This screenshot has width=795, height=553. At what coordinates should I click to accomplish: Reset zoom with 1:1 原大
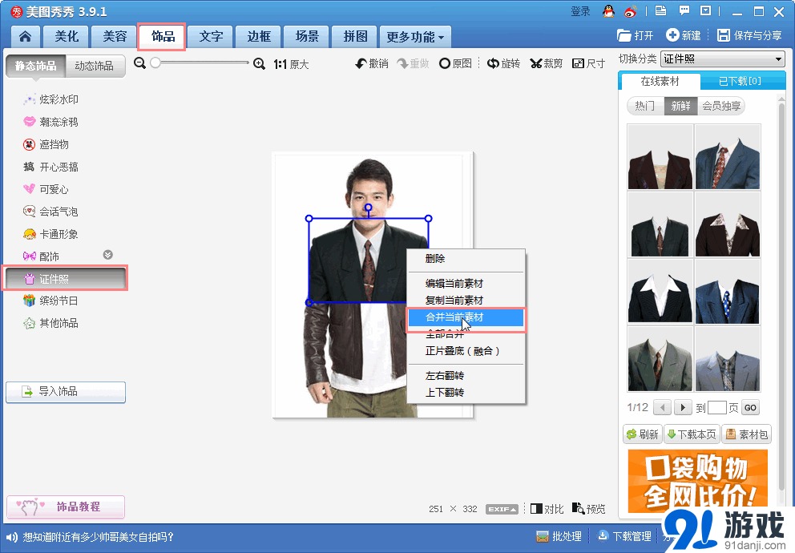tap(291, 64)
